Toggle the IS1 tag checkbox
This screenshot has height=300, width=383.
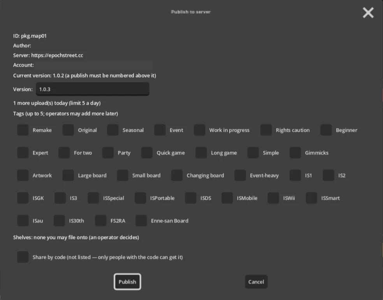click(295, 175)
